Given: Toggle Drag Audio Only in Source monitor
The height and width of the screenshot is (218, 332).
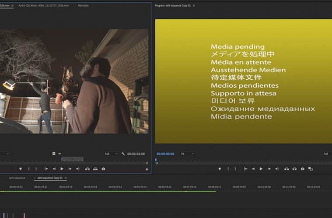Looking at the screenshot, I should point(59,154).
